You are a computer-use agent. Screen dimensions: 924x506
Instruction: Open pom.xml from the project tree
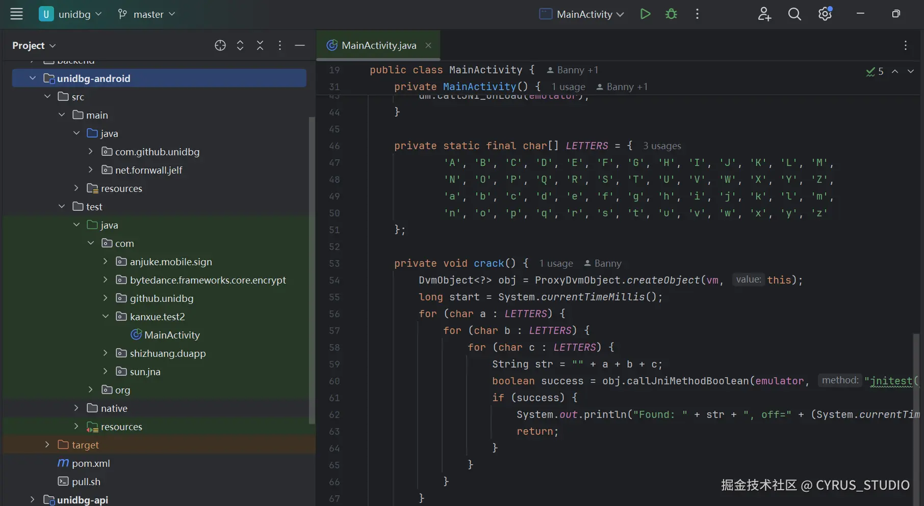(91, 463)
